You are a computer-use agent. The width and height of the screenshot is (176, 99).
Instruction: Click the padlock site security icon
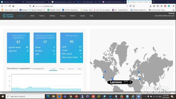(34, 6)
